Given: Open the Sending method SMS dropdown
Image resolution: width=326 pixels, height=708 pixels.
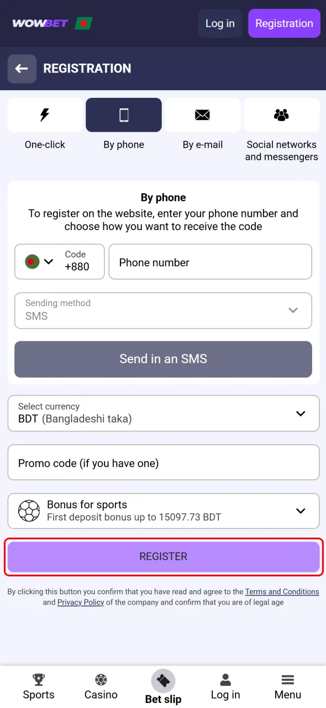Looking at the screenshot, I should tap(163, 310).
